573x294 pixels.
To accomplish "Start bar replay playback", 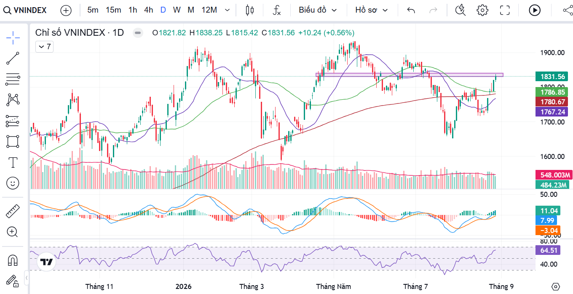I will coord(535,10).
